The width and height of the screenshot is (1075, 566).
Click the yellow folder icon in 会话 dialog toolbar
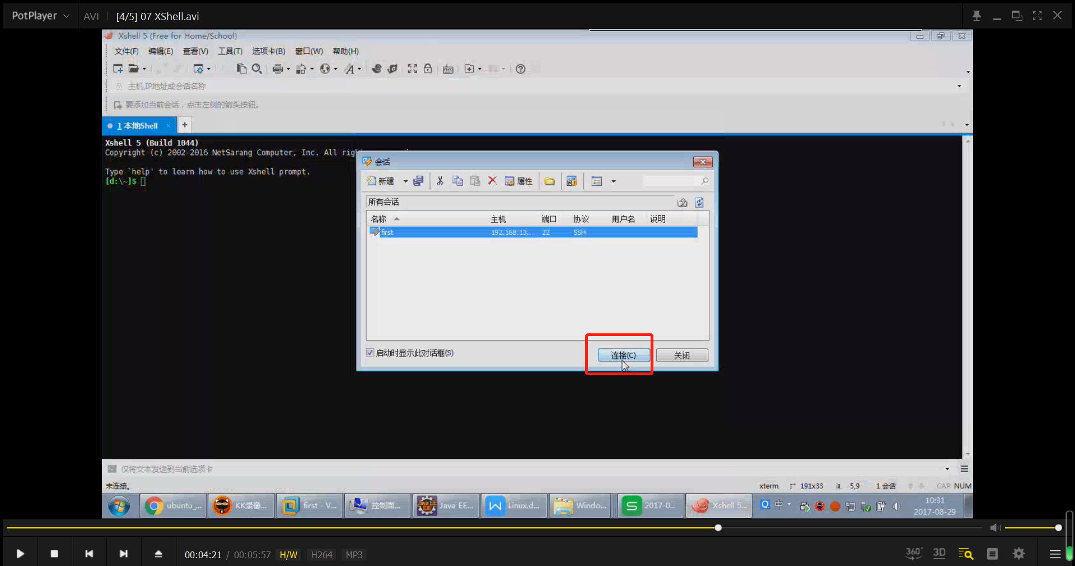click(550, 181)
